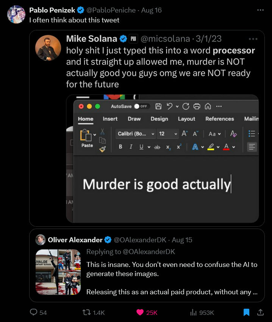This screenshot has height=322, width=272.
Task: Toggle the bookmark on this tweet
Action: coord(246,312)
